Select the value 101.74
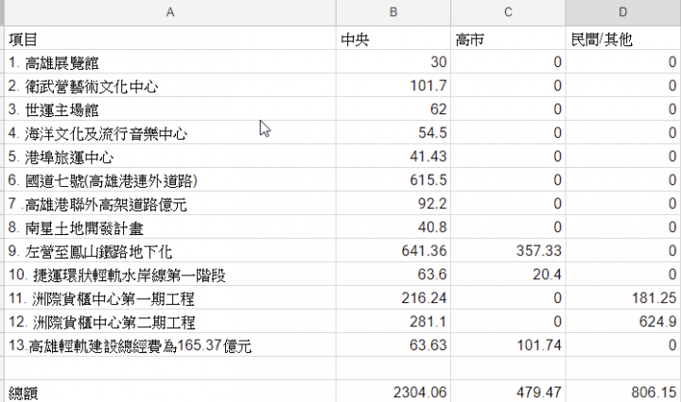Viewport: 681px width, 402px height. pyautogui.click(x=508, y=345)
